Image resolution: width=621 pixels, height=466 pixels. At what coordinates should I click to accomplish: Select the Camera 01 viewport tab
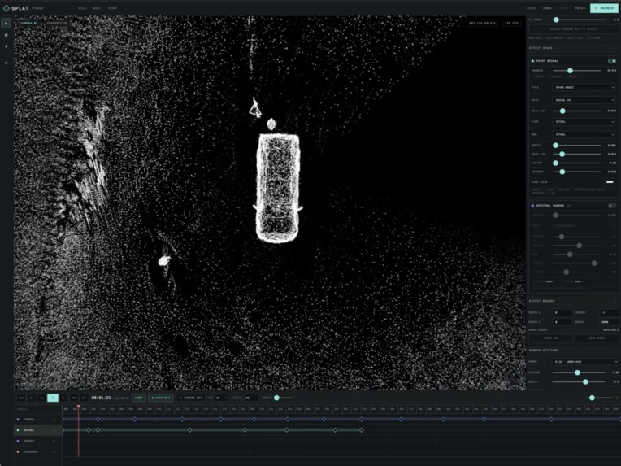29,24
